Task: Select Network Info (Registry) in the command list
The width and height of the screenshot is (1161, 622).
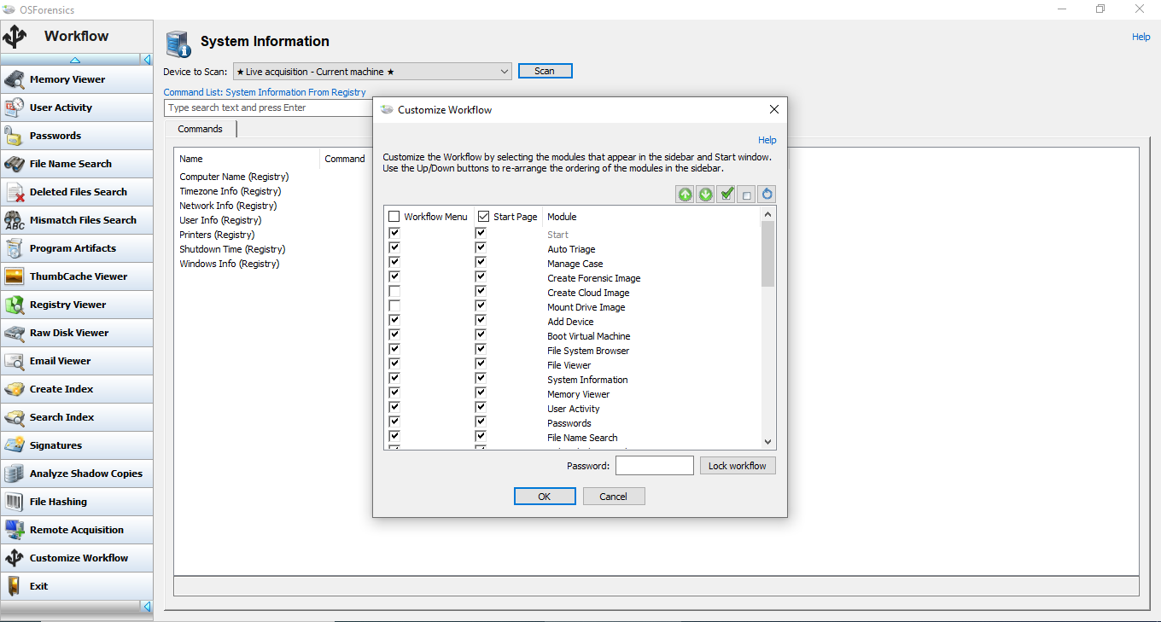Action: [x=229, y=206]
